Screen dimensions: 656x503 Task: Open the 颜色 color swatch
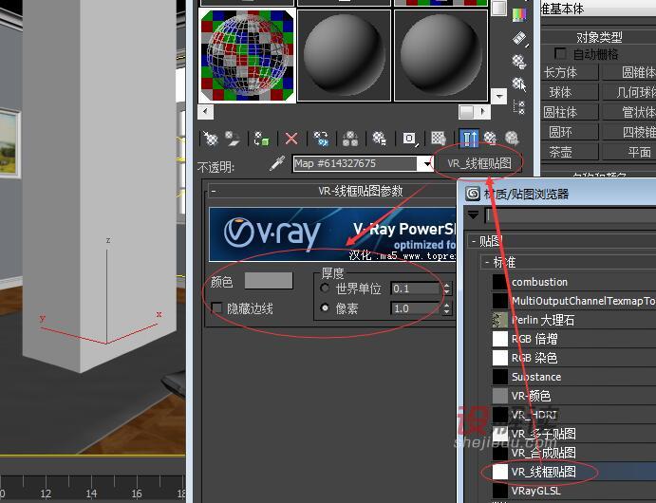[x=269, y=281]
